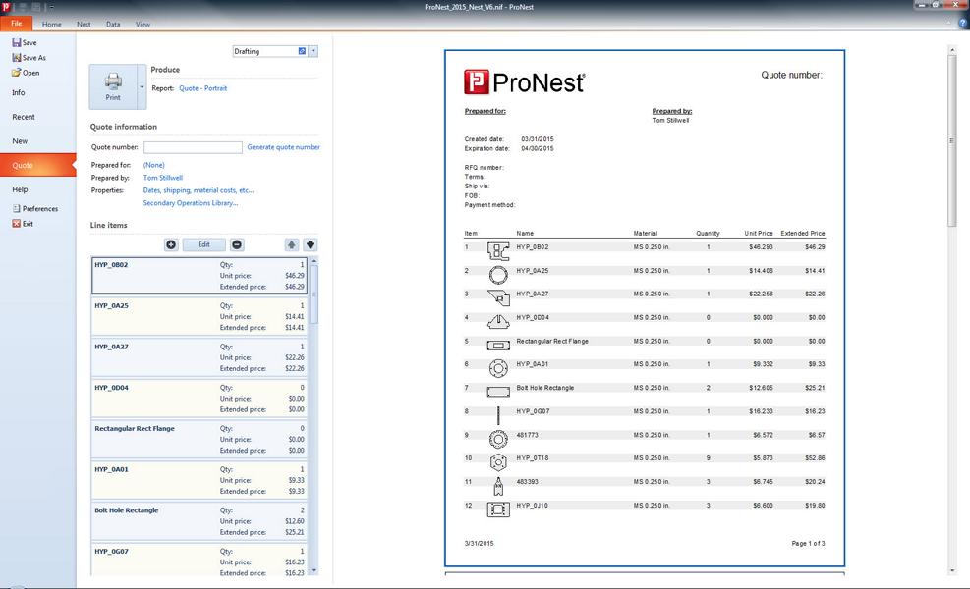Move the line item up with the arrow

[292, 244]
